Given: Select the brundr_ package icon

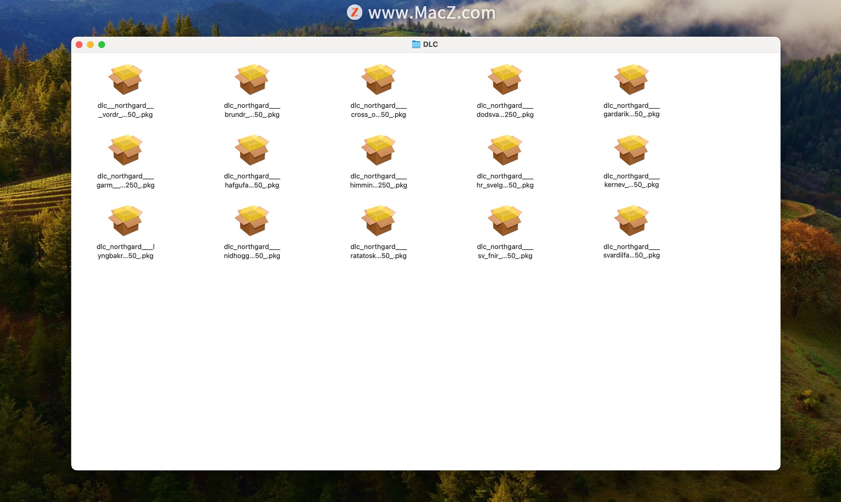Looking at the screenshot, I should (252, 79).
